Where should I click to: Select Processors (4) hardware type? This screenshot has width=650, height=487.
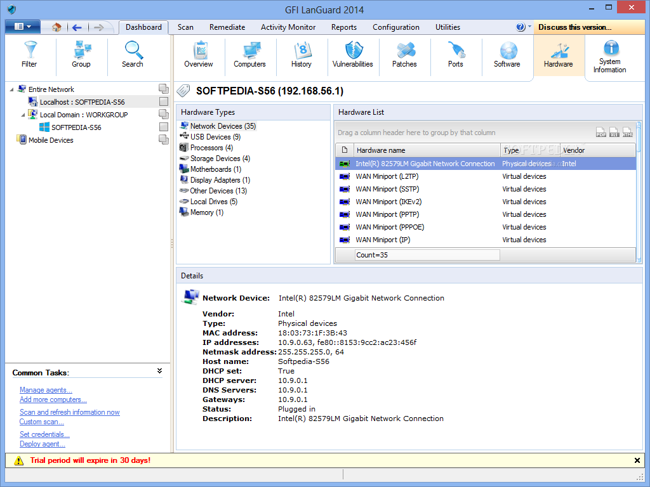206,147
